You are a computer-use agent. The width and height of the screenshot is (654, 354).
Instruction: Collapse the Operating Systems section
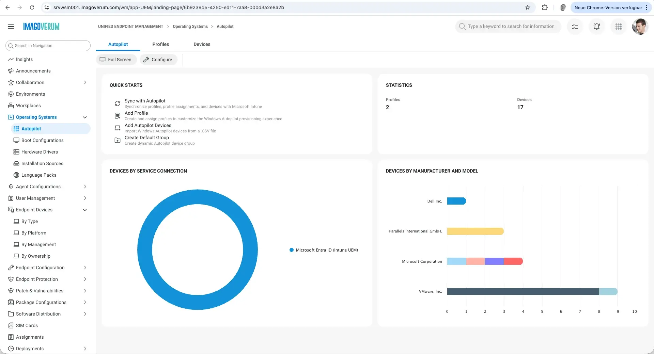tap(85, 117)
